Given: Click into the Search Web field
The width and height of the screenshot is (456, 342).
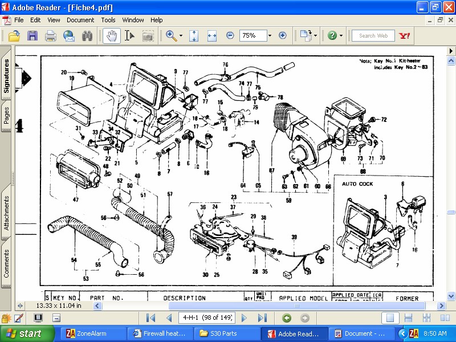Looking at the screenshot, I should point(373,35).
